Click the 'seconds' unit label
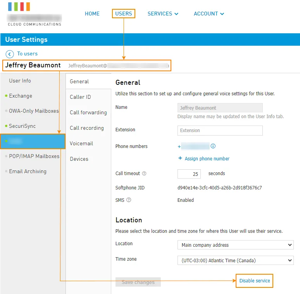Screen dimensions: 300x294 216,174
